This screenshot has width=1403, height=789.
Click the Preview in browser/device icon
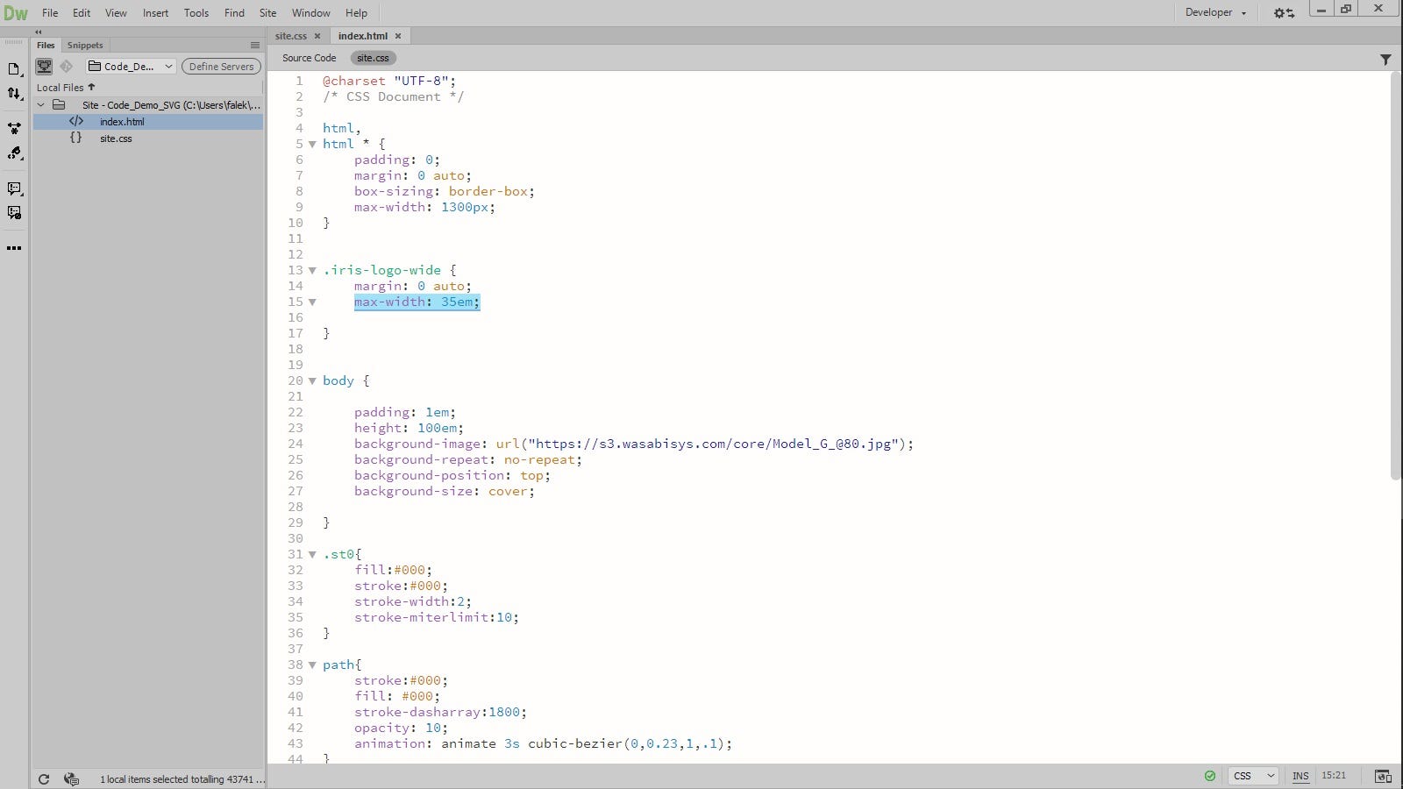pos(1383,776)
